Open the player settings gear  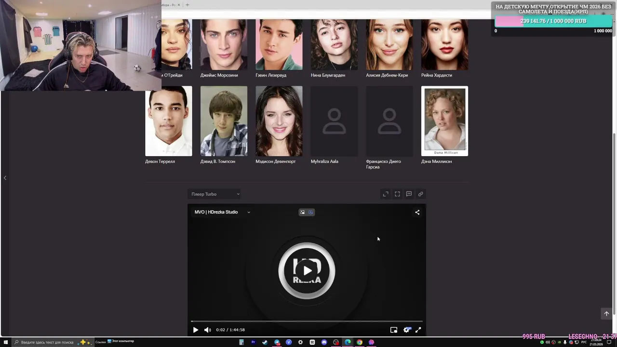click(406, 330)
